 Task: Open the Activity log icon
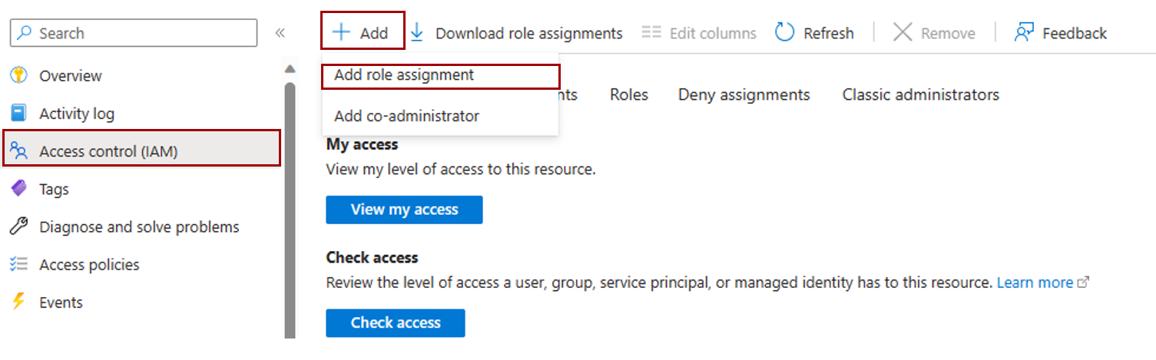coord(18,114)
